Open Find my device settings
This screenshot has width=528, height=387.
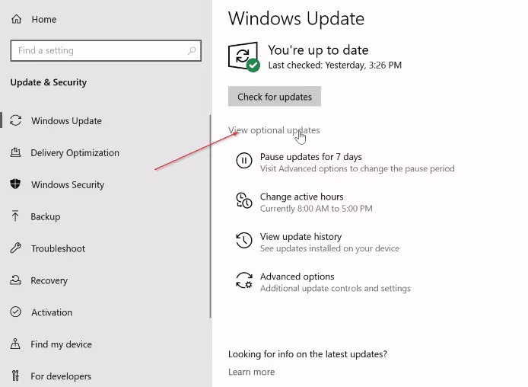click(x=61, y=344)
